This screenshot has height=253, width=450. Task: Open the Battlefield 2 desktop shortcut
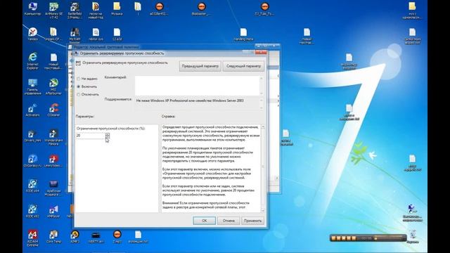(75, 11)
